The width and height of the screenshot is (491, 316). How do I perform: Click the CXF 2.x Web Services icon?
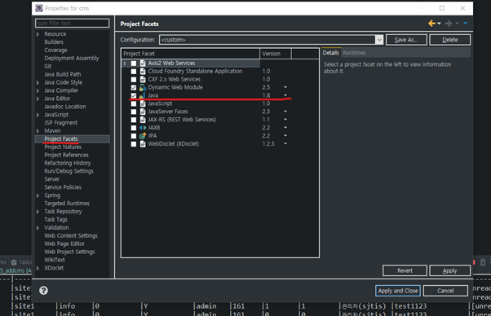[143, 79]
